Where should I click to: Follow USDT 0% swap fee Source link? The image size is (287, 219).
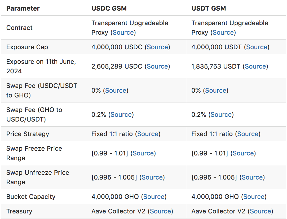[216, 90]
